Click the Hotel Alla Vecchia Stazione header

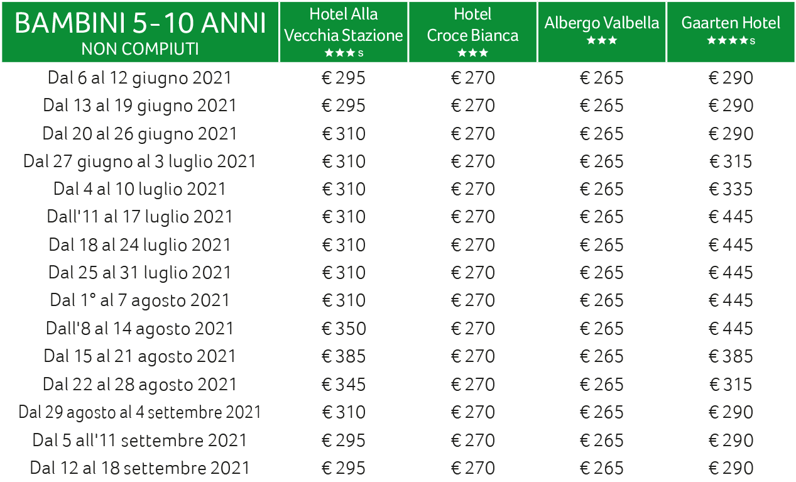[344, 31]
